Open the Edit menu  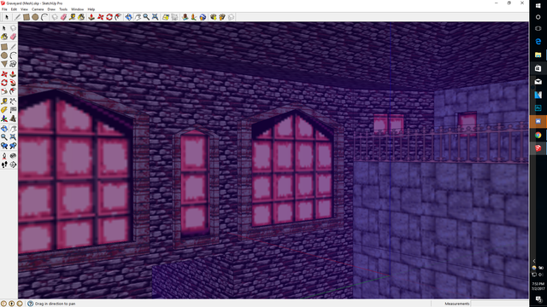coord(14,9)
